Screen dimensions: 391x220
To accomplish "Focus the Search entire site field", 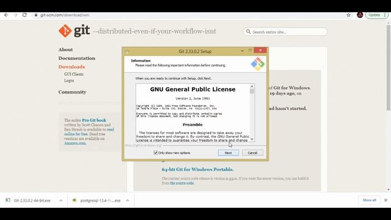I will [x=285, y=32].
